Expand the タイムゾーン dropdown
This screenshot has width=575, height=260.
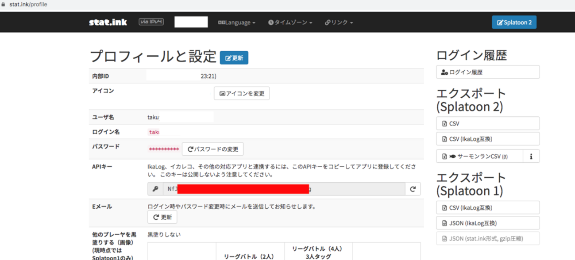tap(290, 23)
